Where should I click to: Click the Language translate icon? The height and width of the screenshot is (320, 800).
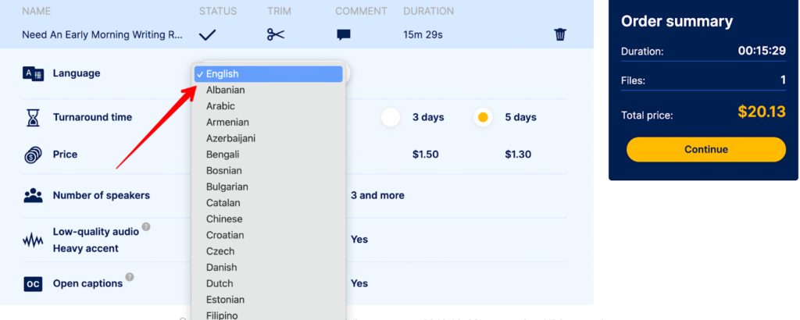tap(33, 73)
